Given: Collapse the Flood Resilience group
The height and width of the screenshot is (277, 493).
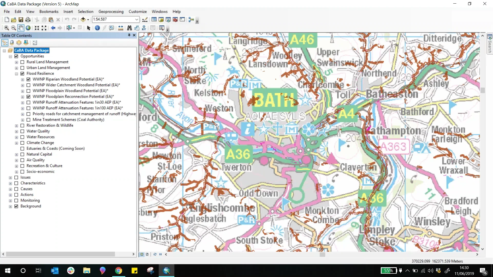Looking at the screenshot, I should pos(16,74).
